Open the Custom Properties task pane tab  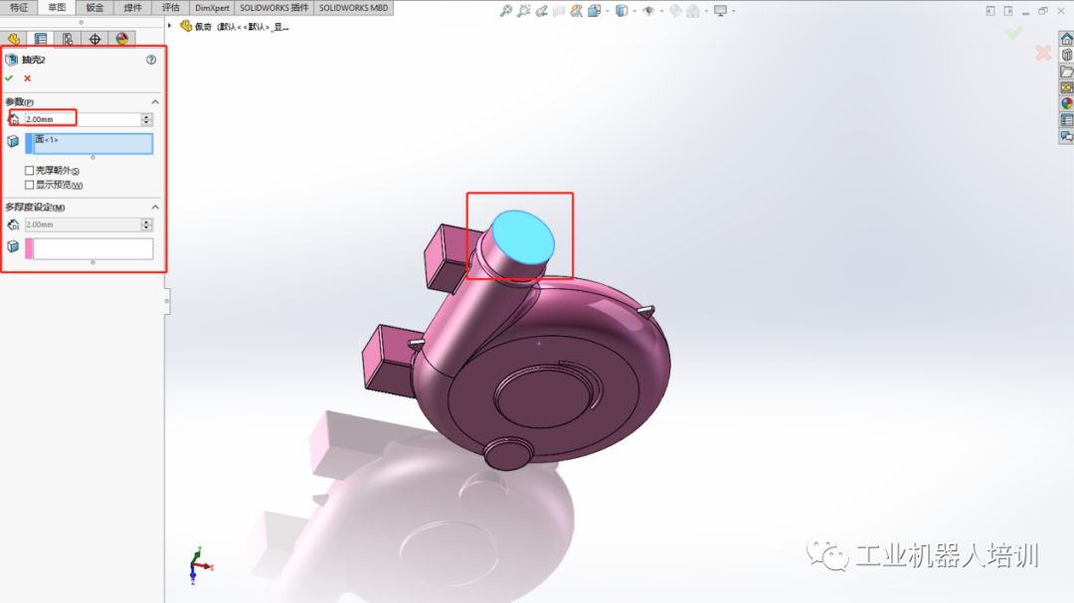(1066, 120)
